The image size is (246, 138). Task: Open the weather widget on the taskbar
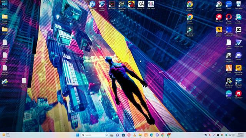[x=6, y=135]
